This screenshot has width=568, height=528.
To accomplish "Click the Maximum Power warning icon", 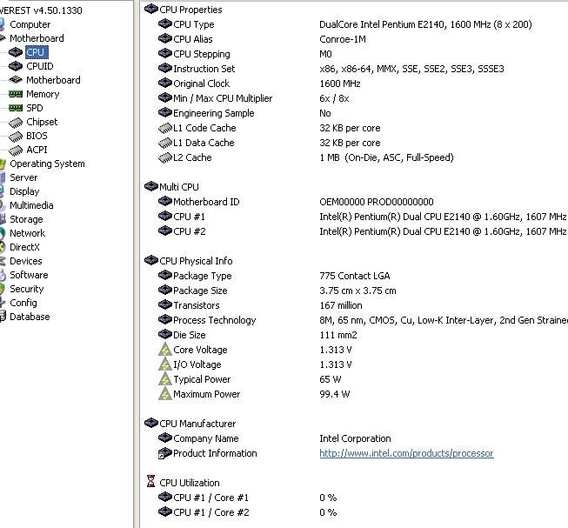I will click(x=165, y=394).
